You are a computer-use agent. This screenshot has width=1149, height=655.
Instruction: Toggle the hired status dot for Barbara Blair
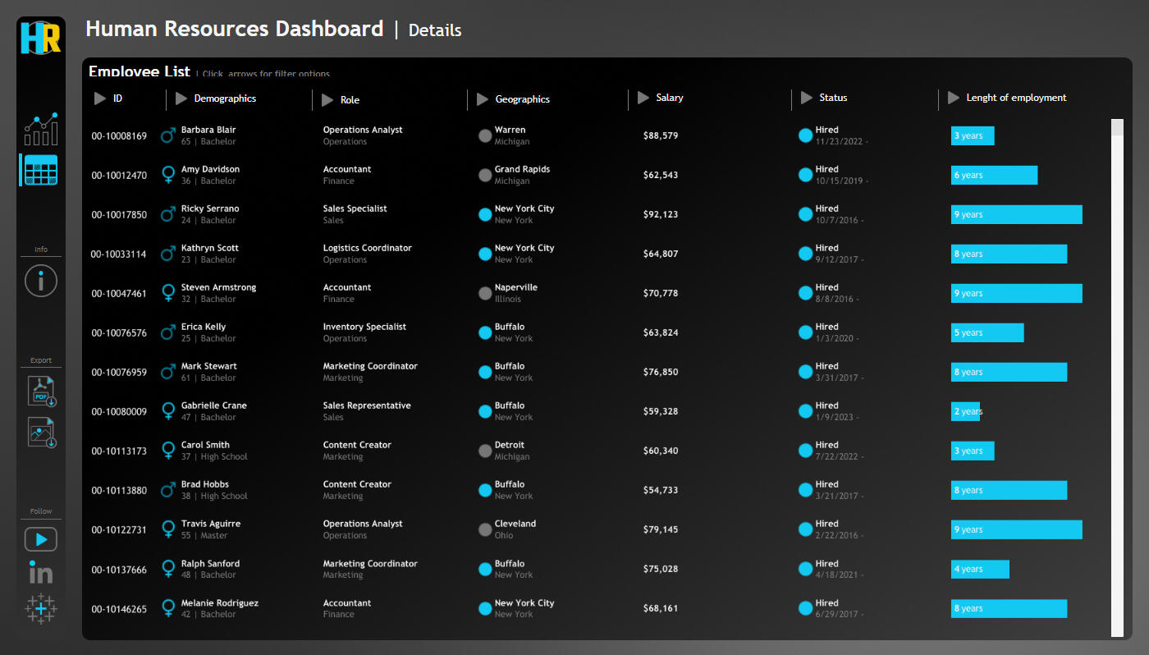(805, 135)
